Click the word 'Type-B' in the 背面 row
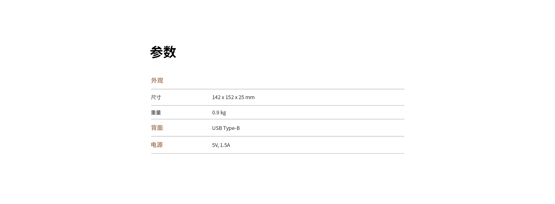The height and width of the screenshot is (204, 555). click(232, 128)
